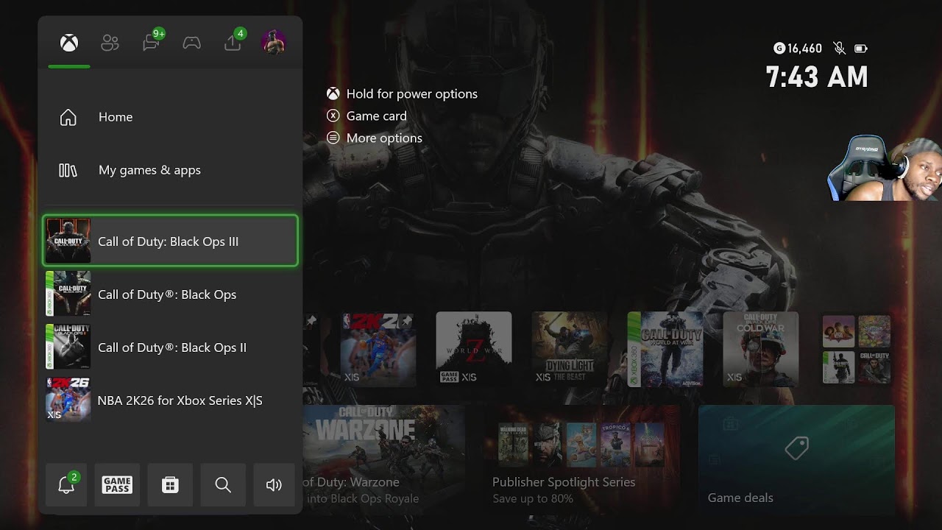
Task: Open the Call of Duty World at War tile
Action: point(665,350)
